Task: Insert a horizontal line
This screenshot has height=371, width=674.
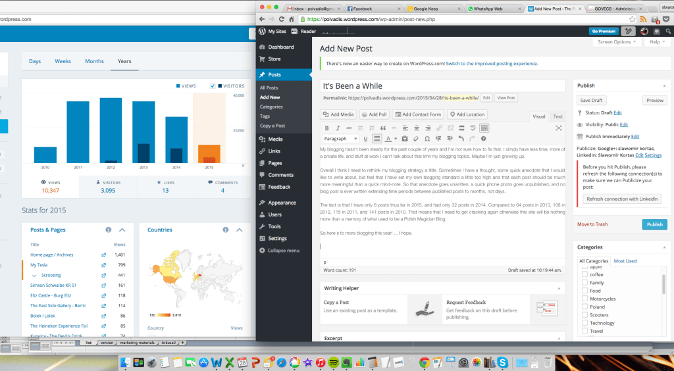Action: [x=394, y=128]
